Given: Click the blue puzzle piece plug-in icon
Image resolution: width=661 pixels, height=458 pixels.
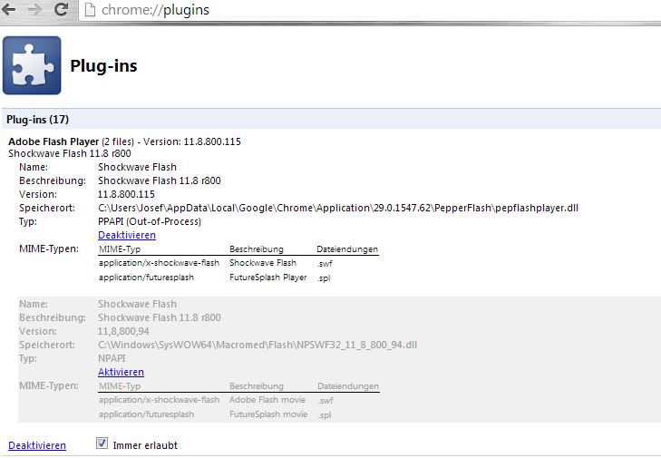Looking at the screenshot, I should point(32,65).
